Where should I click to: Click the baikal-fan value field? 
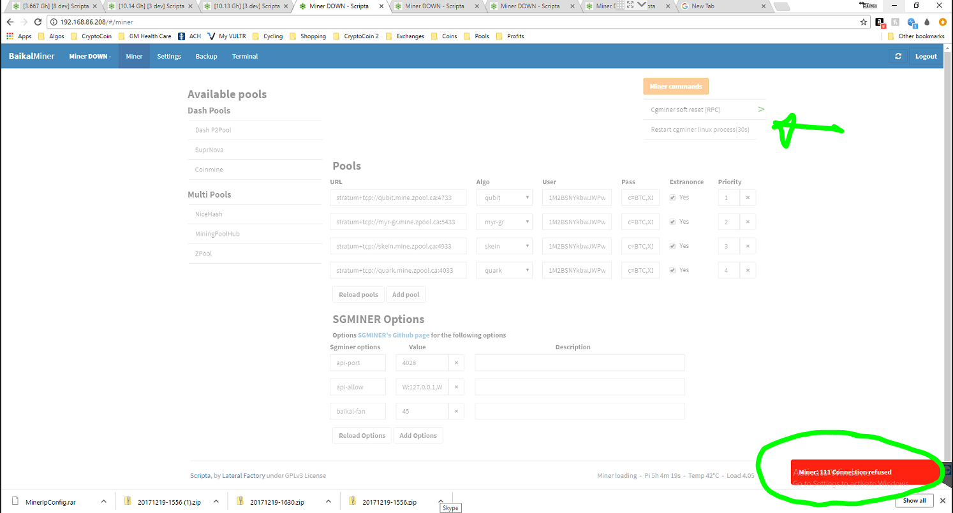[422, 411]
